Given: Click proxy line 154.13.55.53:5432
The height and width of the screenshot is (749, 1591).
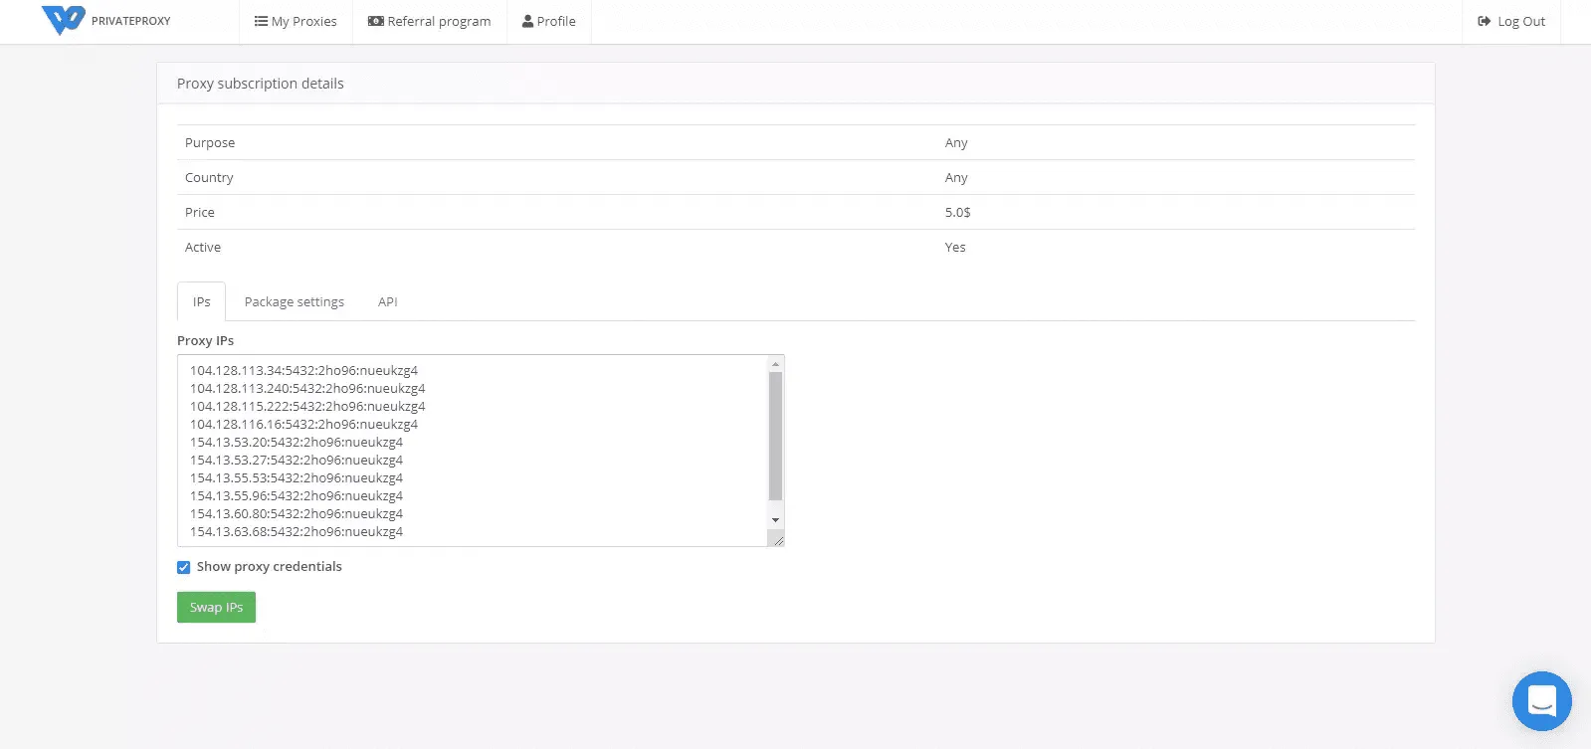Looking at the screenshot, I should [x=297, y=477].
